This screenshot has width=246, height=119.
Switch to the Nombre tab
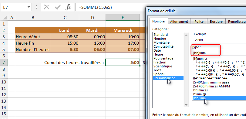point(158,21)
